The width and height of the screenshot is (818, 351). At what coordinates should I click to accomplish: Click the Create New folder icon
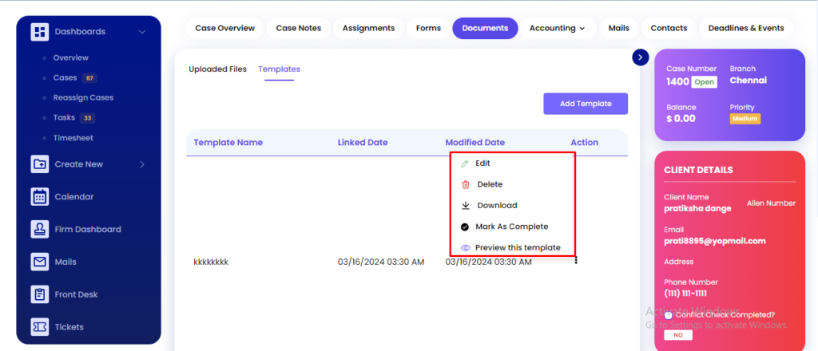click(x=40, y=164)
